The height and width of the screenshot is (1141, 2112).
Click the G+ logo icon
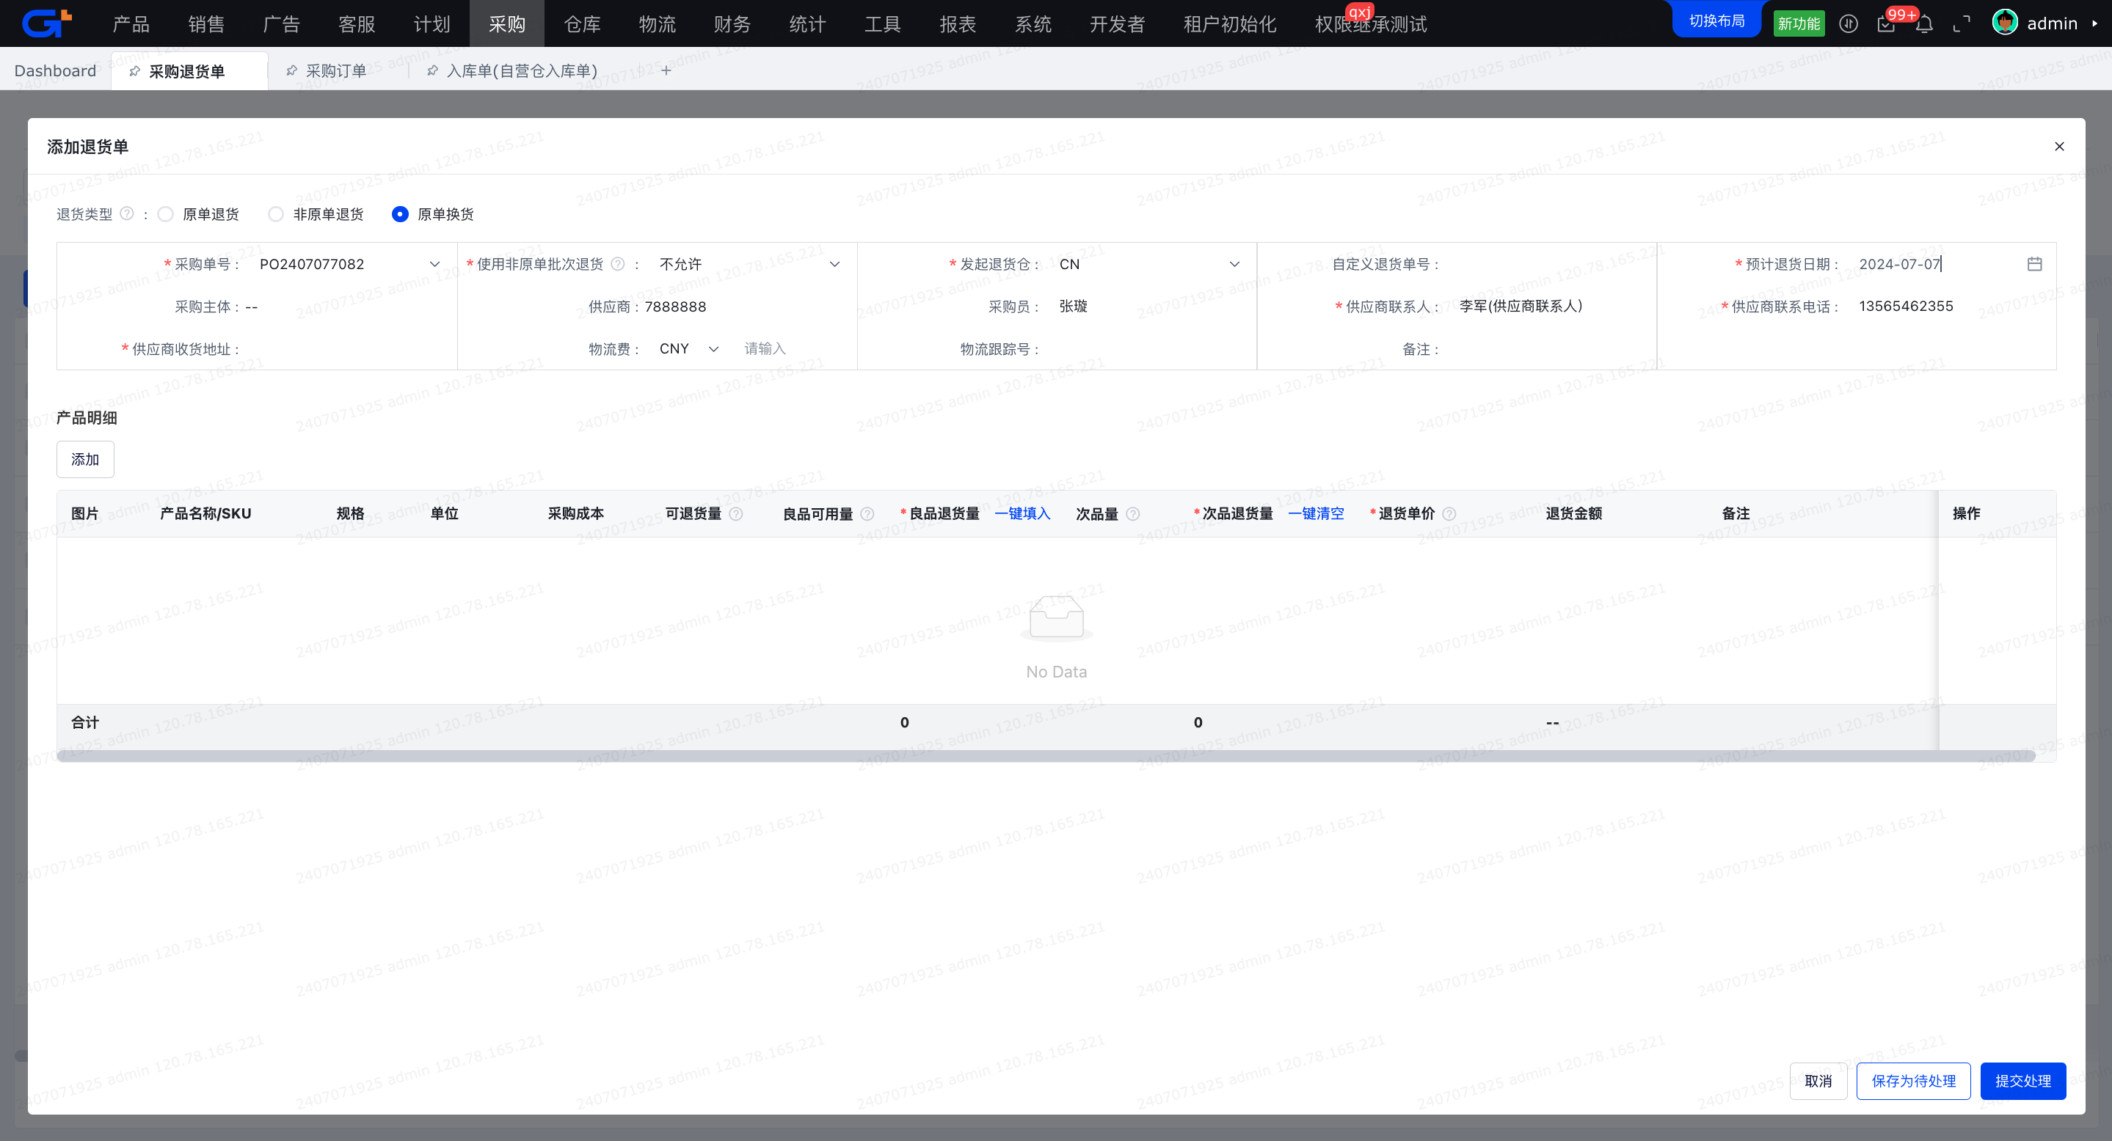point(47,23)
